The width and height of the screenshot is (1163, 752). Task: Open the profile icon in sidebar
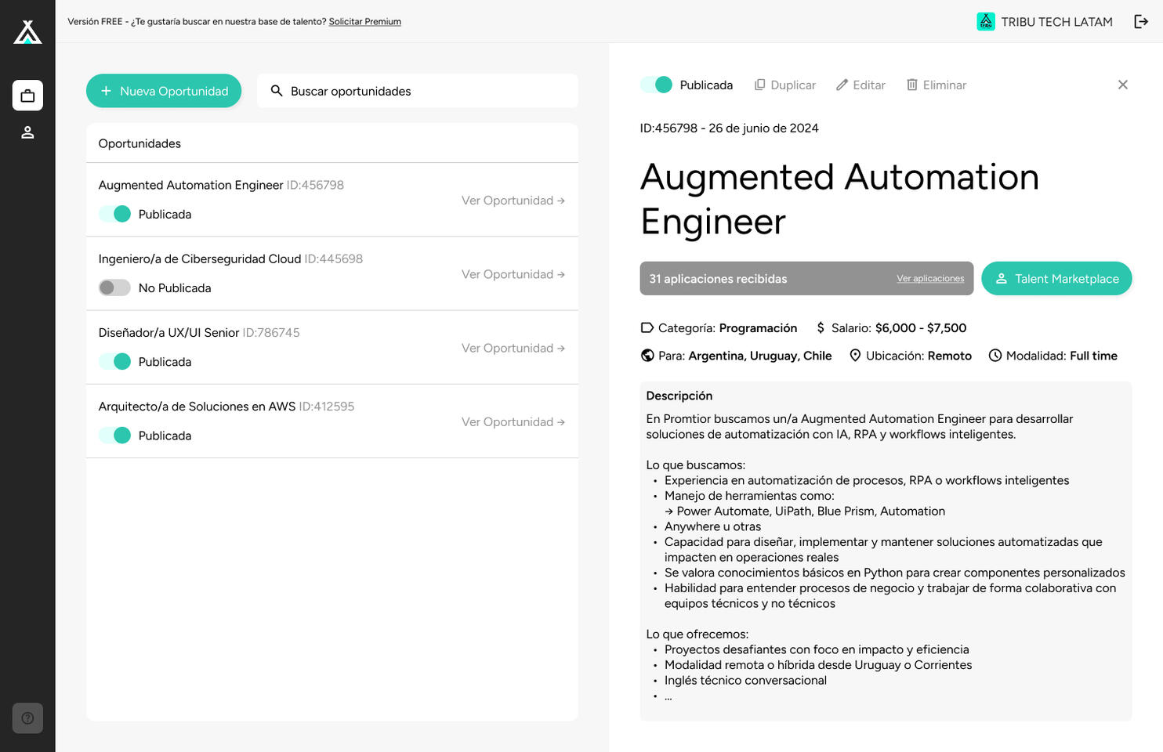pyautogui.click(x=27, y=132)
